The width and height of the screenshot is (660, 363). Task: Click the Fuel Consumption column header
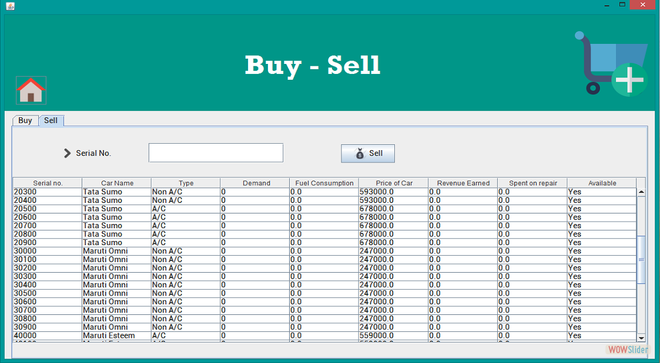324,183
